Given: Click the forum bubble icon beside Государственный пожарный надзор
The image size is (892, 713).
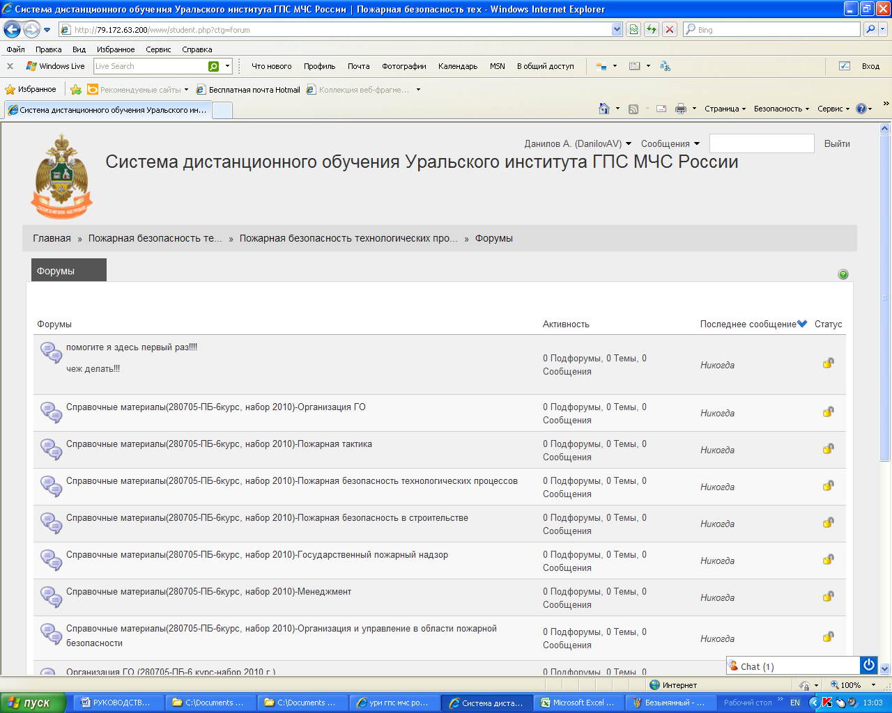Looking at the screenshot, I should click(52, 560).
